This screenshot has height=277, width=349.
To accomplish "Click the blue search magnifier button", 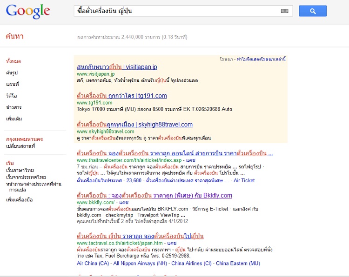I will pos(313,11).
